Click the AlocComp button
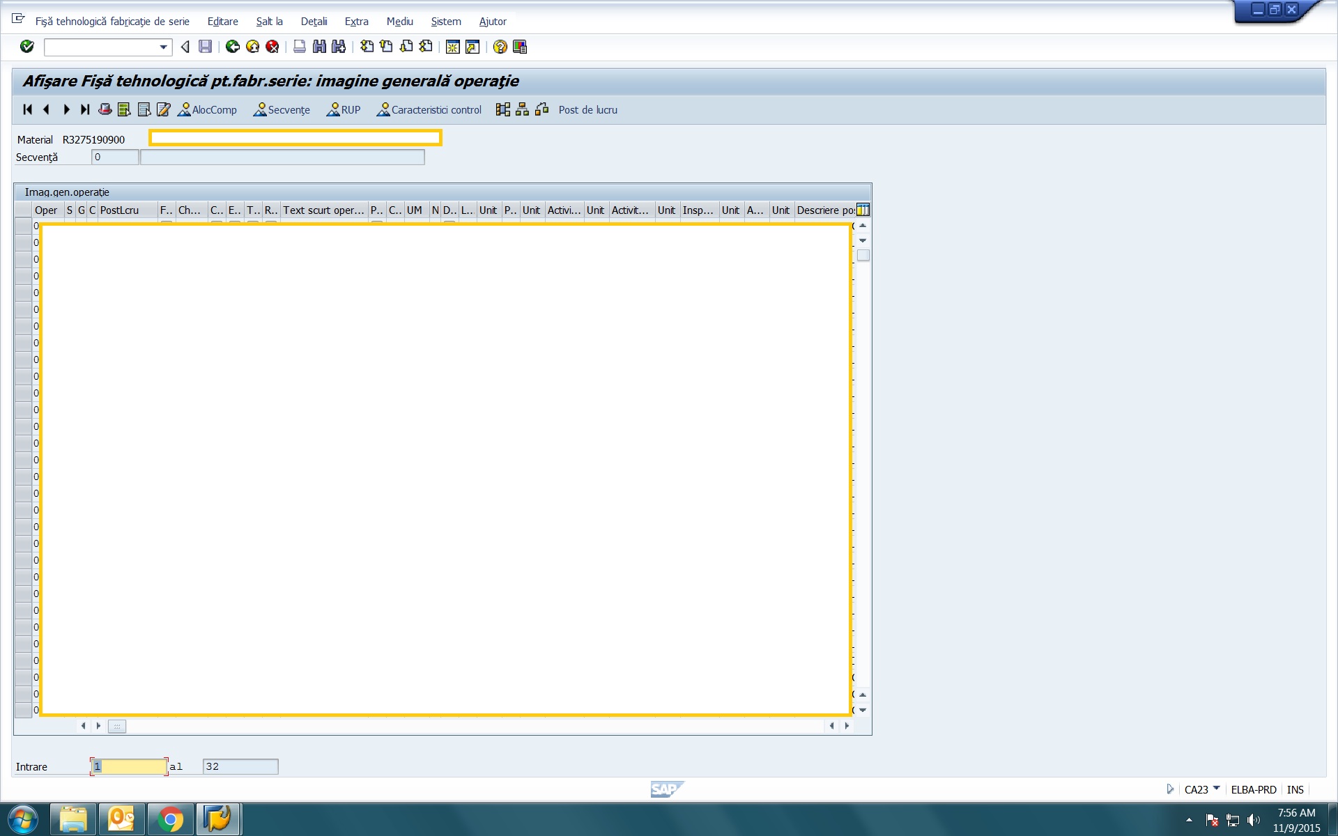Screen dimensions: 1338x836 [x=208, y=109]
